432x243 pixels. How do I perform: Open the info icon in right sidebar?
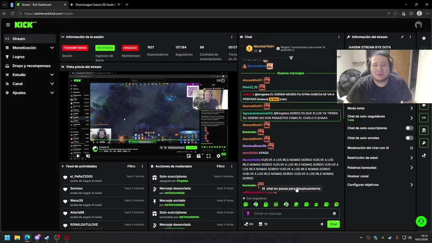424,38
